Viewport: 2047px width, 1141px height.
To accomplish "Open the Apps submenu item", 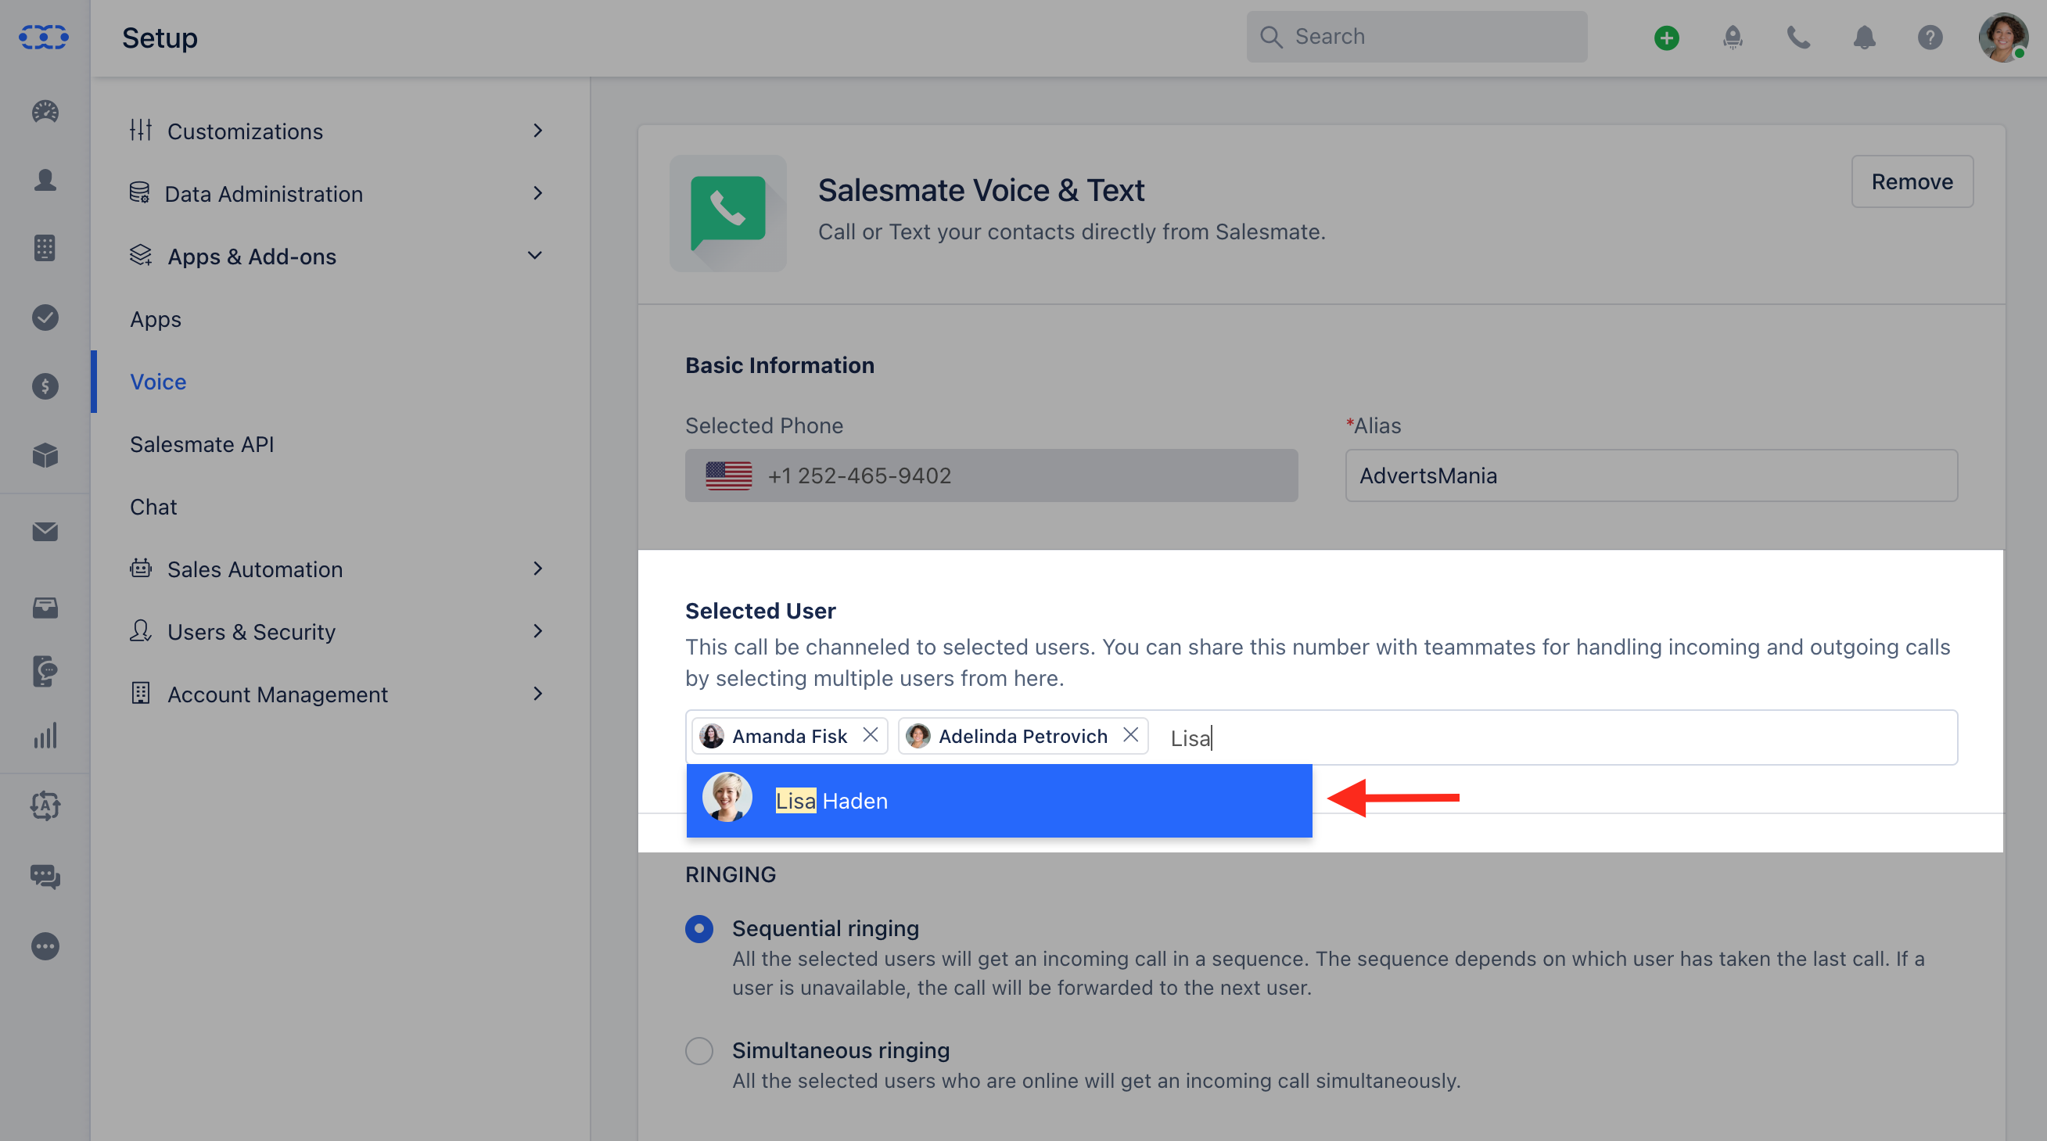I will pyautogui.click(x=156, y=319).
